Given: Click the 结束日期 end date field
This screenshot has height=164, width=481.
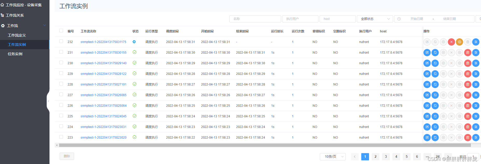Looking at the screenshot, I should click(x=450, y=19).
